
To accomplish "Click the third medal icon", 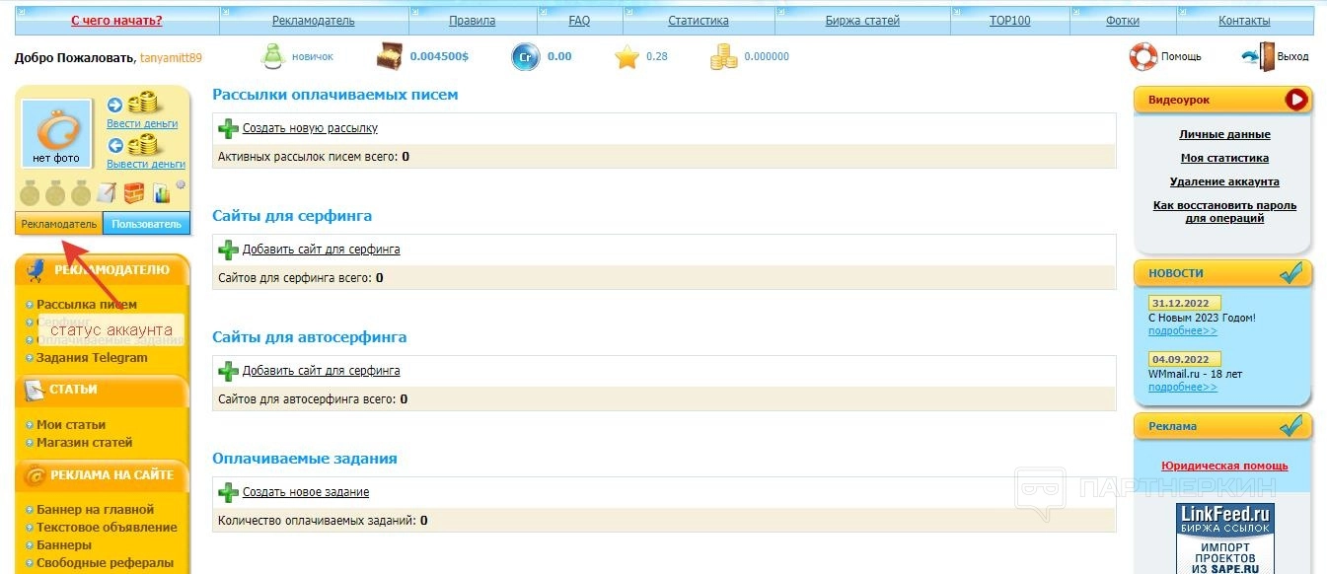I will (81, 192).
